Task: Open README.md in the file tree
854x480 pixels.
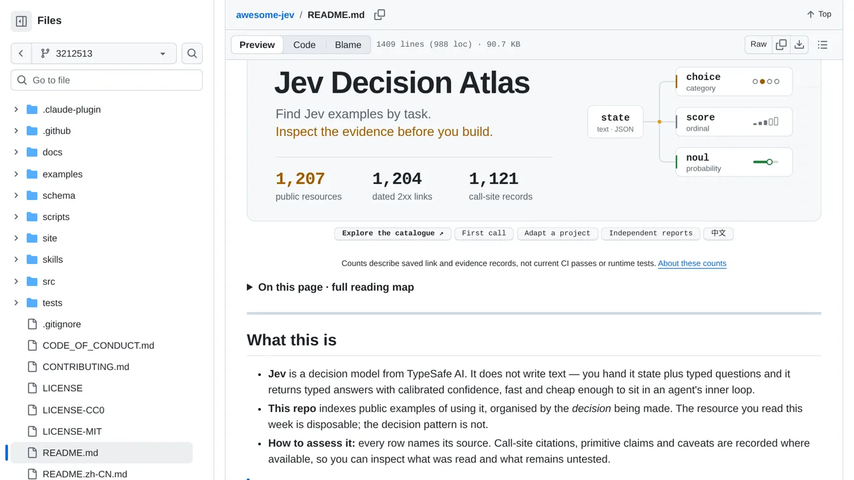Action: tap(101, 453)
